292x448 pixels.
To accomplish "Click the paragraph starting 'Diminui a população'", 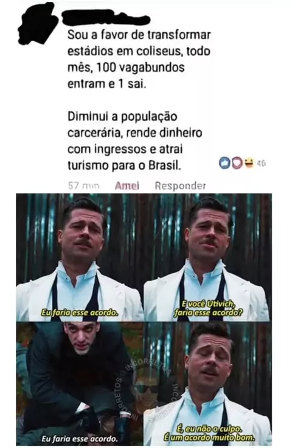I will (x=135, y=141).
